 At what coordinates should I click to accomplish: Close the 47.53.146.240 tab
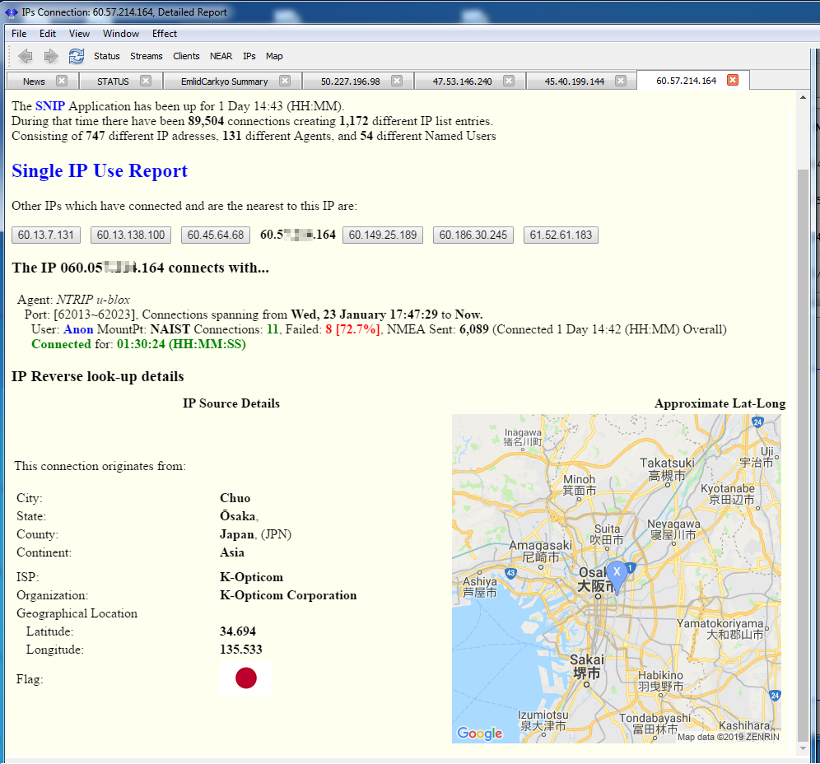509,81
